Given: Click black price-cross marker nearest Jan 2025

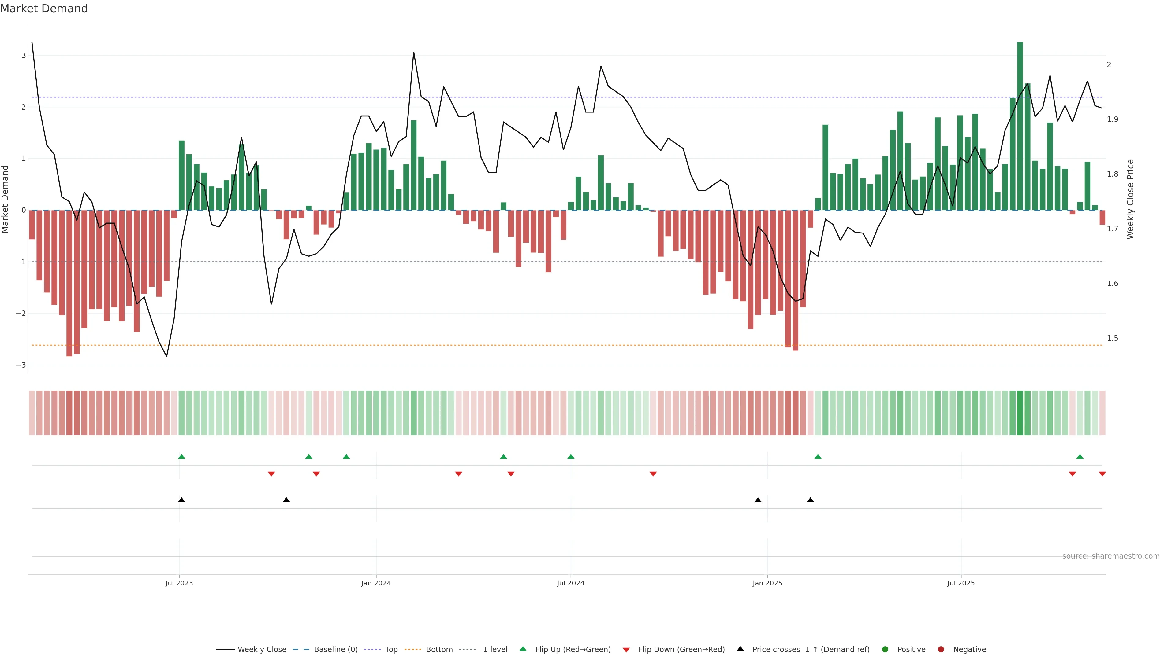Looking at the screenshot, I should pos(758,500).
